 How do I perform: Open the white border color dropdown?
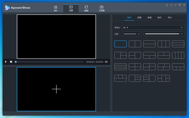(164, 34)
